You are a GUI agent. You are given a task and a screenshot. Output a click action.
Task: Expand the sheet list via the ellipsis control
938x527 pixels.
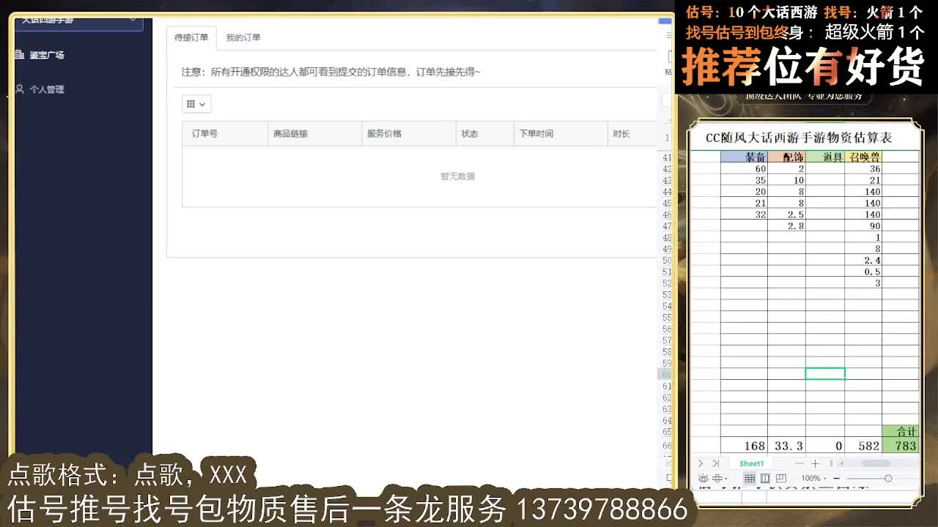point(799,463)
